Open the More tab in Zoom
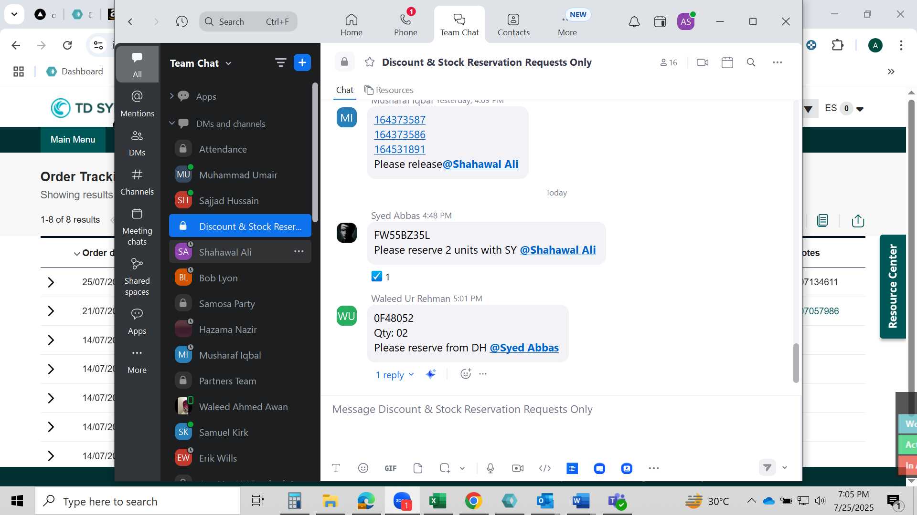 pyautogui.click(x=567, y=25)
